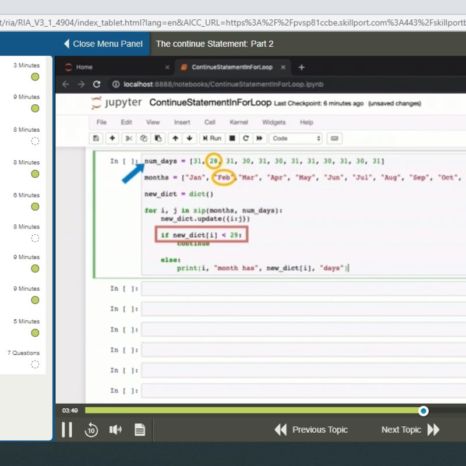Reload the localhost notebook page
Screen dimensions: 466x466
click(97, 84)
